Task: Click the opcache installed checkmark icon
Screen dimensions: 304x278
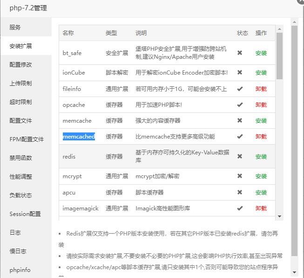Action: click(240, 104)
